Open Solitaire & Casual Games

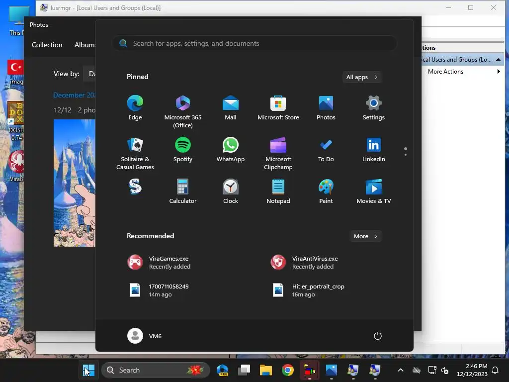pos(135,153)
